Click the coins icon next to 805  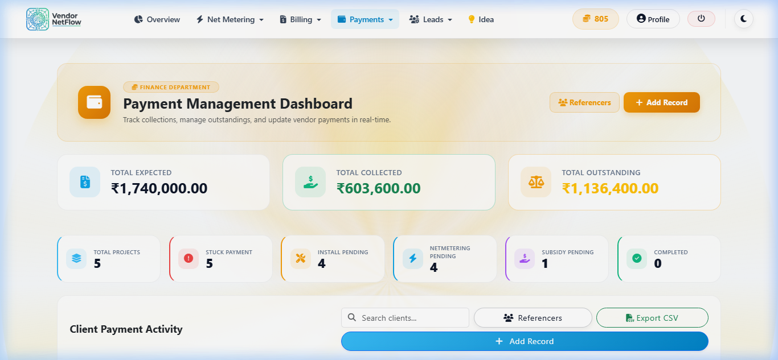[587, 19]
